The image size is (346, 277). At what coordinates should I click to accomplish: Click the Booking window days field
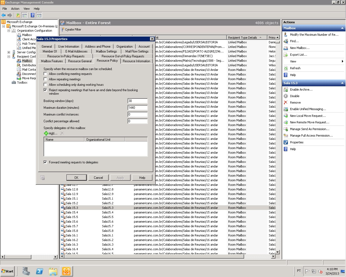pyautogui.click(x=137, y=101)
